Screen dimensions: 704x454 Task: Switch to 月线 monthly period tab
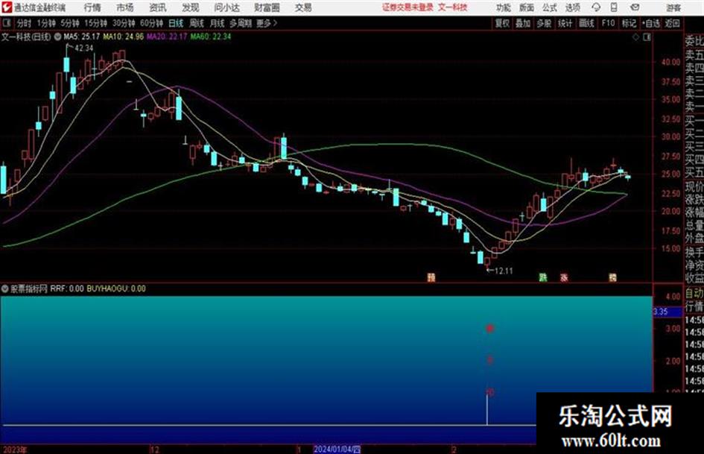(x=218, y=23)
